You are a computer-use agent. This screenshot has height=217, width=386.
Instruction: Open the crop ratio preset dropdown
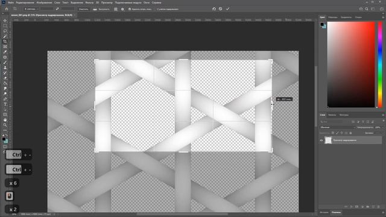(x=31, y=9)
